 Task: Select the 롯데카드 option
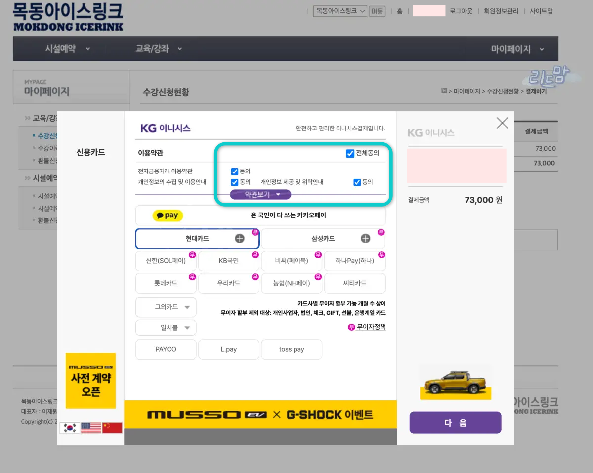pyautogui.click(x=166, y=283)
